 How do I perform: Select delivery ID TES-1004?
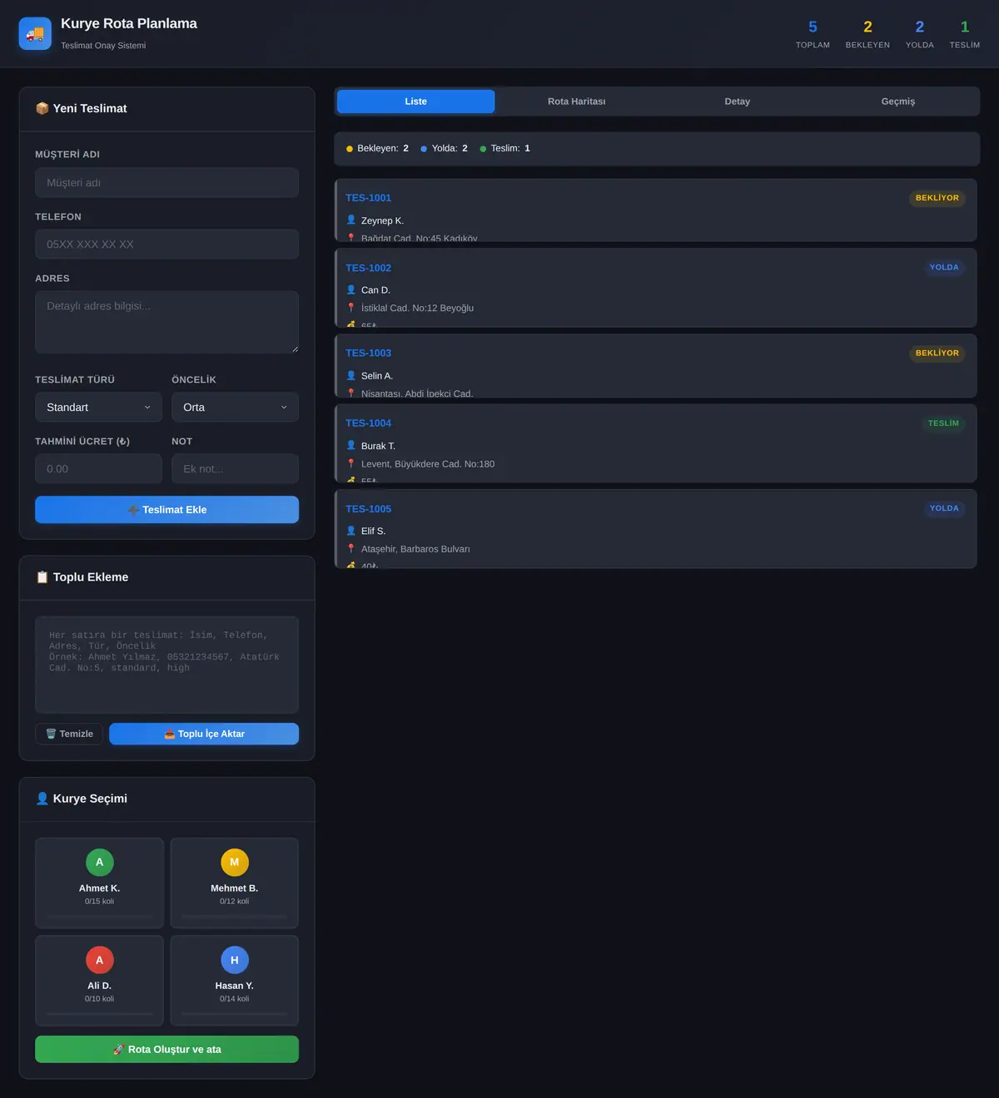pyautogui.click(x=368, y=423)
